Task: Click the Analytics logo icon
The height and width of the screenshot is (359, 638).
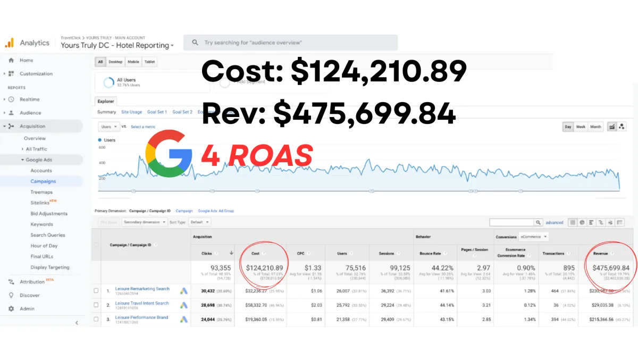Action: click(x=10, y=43)
